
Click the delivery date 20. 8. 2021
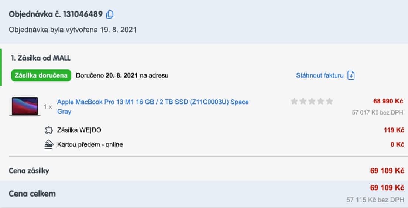point(121,75)
